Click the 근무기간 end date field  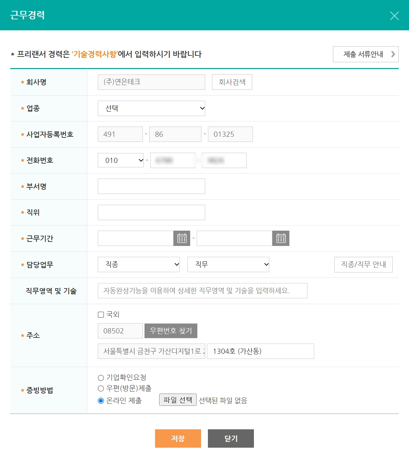click(234, 238)
